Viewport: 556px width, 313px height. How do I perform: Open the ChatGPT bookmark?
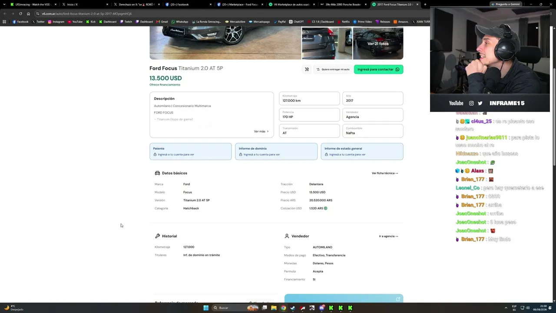click(296, 22)
